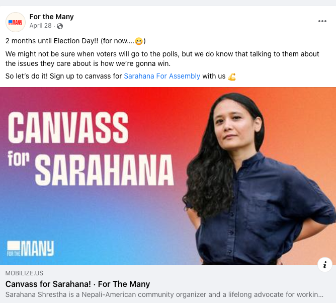
Task: Open the April 28 post timestamp
Action: pos(41,26)
